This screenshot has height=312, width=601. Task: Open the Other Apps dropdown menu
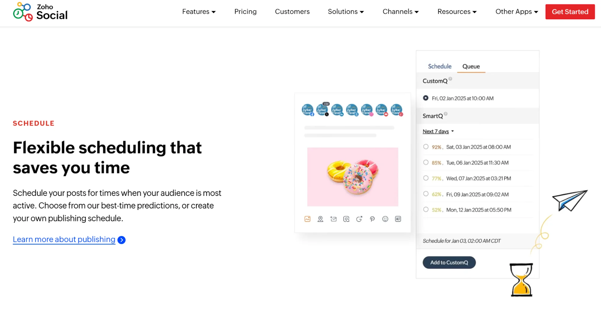coord(517,12)
